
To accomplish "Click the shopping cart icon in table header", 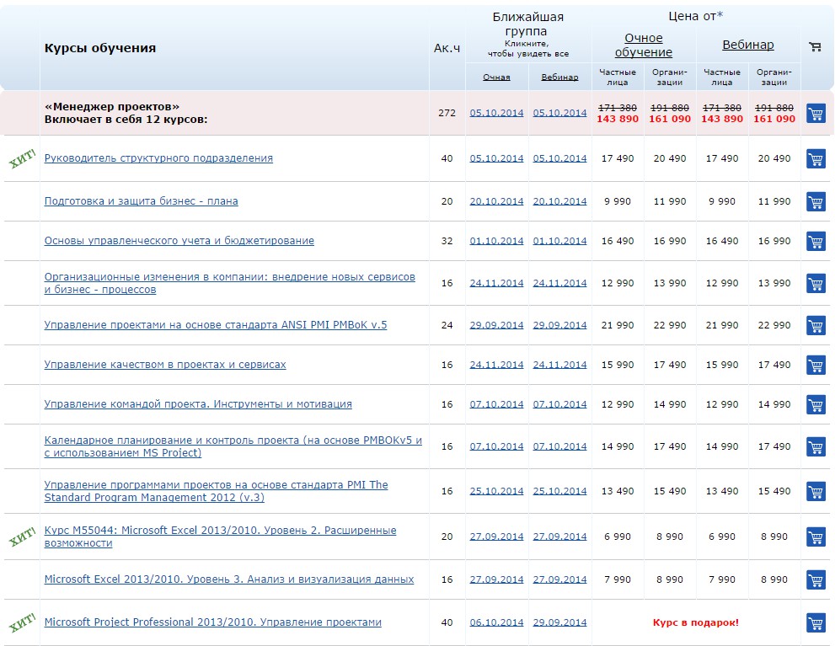I will [815, 47].
